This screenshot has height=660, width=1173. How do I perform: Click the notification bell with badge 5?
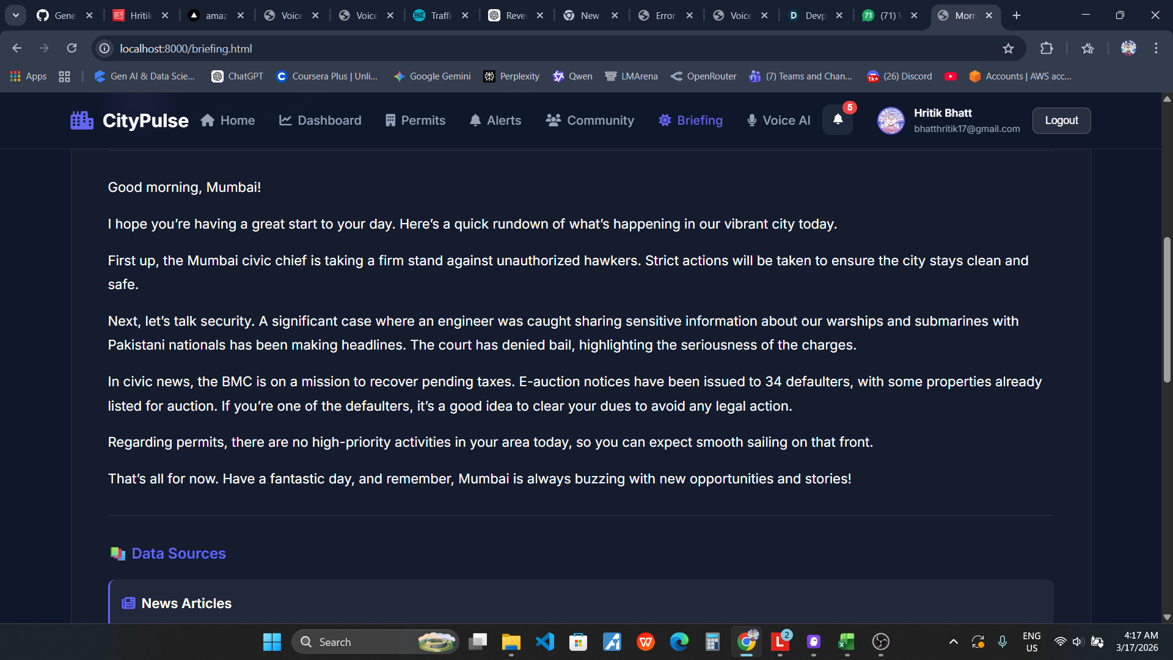[838, 120]
